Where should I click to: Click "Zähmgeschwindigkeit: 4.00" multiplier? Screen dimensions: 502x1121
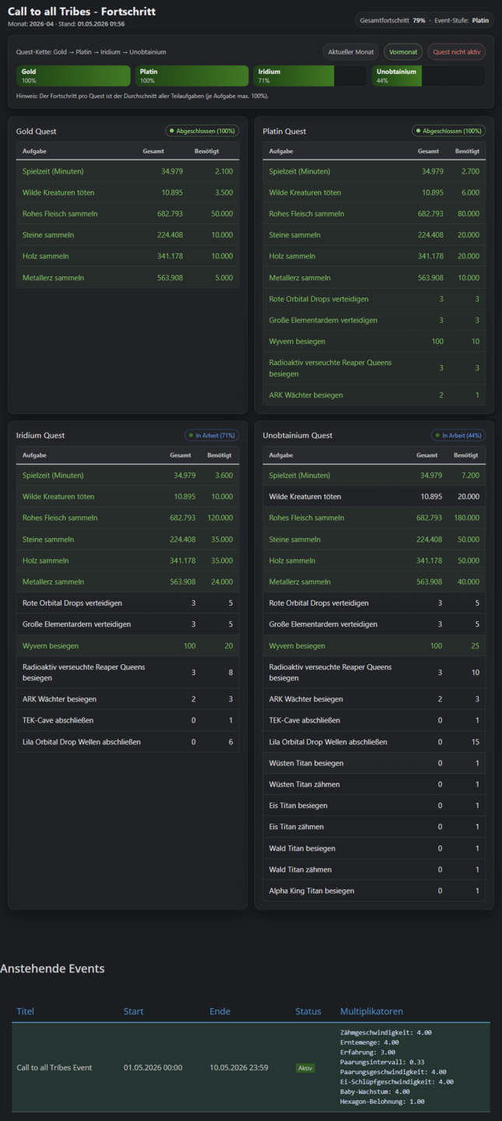tap(386, 1033)
